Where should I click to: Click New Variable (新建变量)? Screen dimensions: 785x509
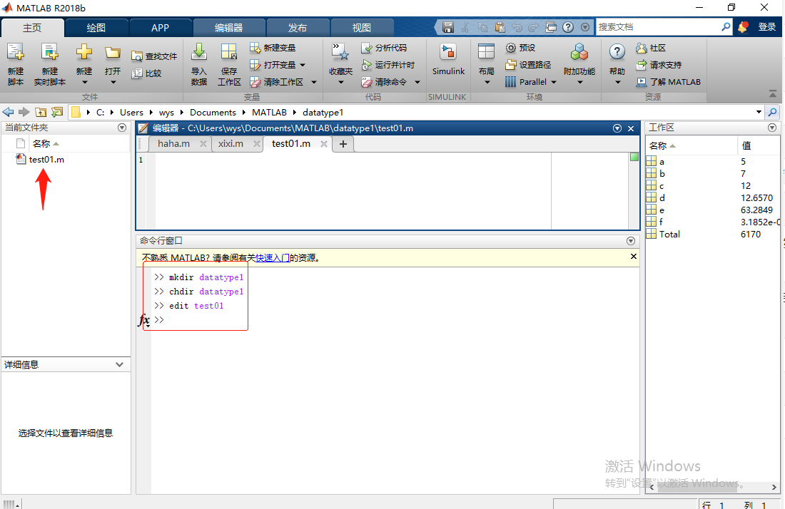[x=273, y=48]
